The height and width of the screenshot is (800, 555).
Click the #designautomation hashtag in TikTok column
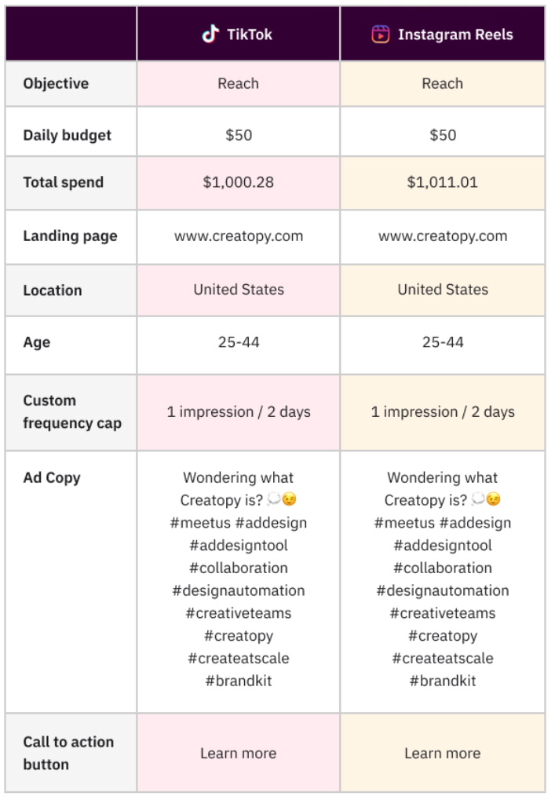[x=239, y=590]
